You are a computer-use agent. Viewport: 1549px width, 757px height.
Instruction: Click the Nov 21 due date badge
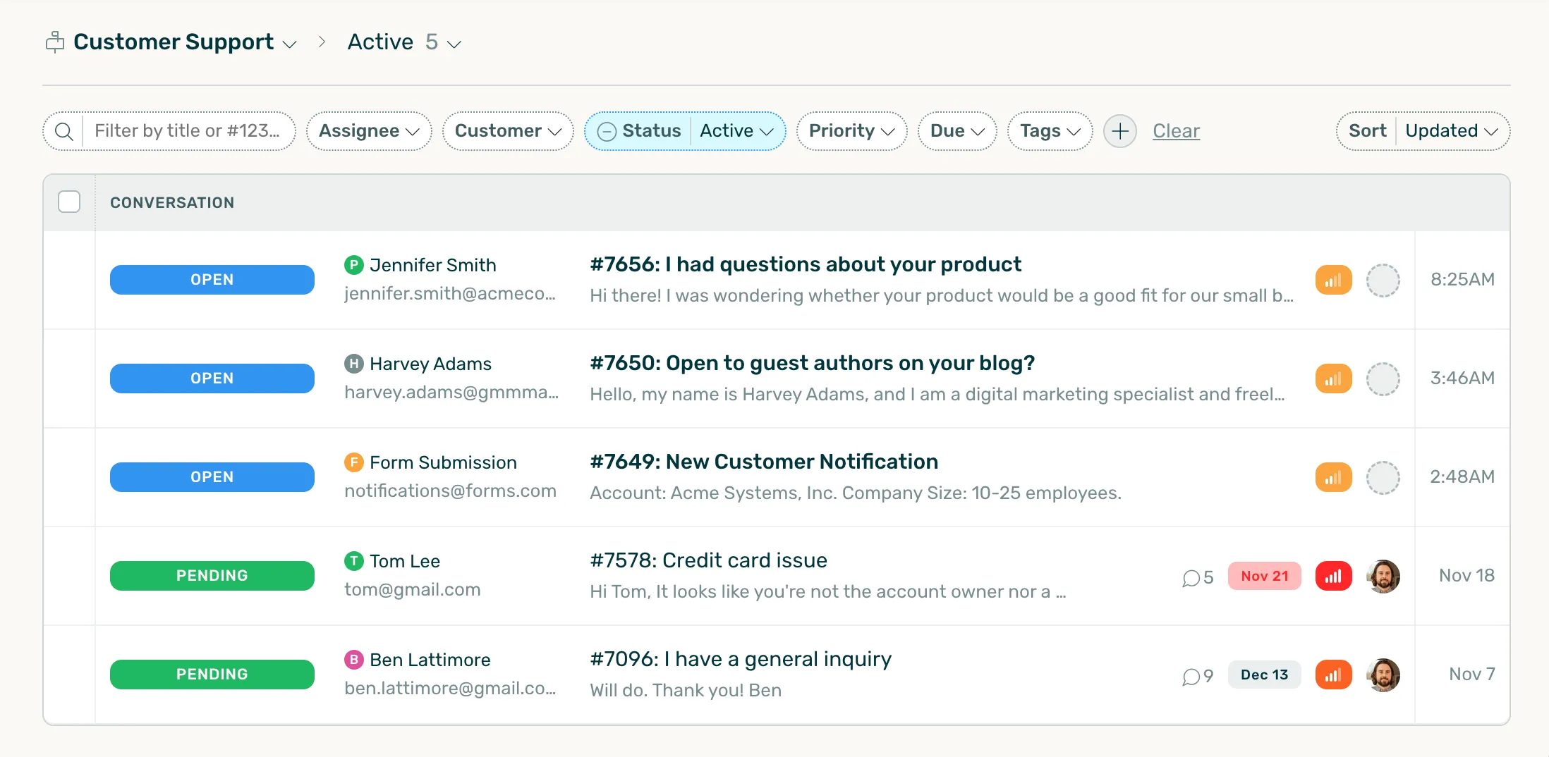coord(1264,576)
